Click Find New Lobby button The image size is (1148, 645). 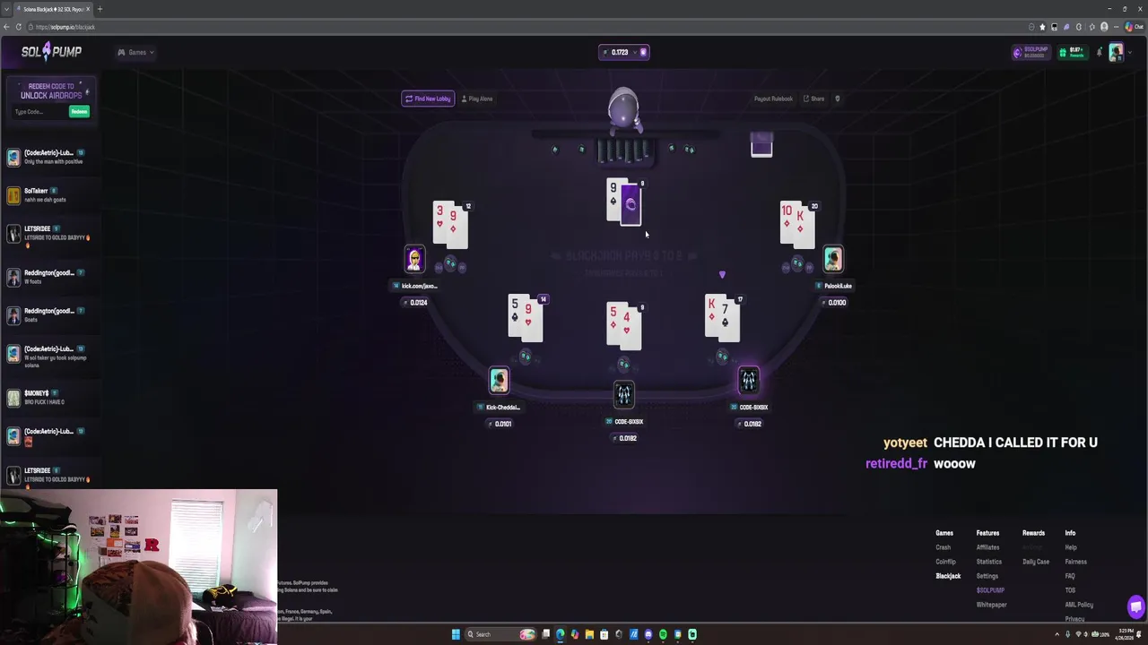428,99
